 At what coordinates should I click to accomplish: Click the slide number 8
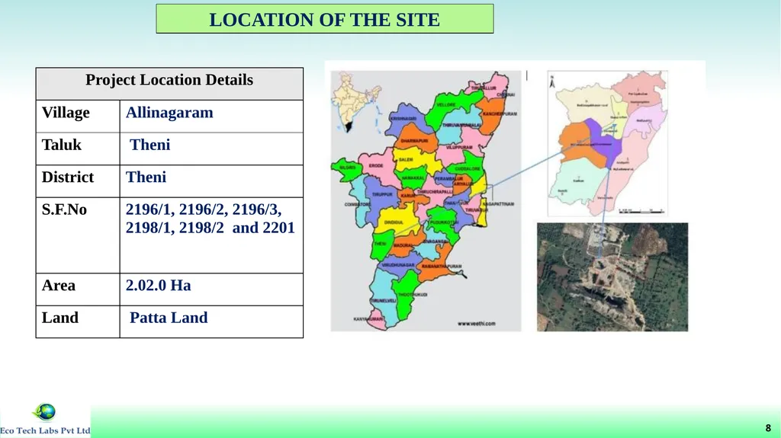(x=768, y=428)
